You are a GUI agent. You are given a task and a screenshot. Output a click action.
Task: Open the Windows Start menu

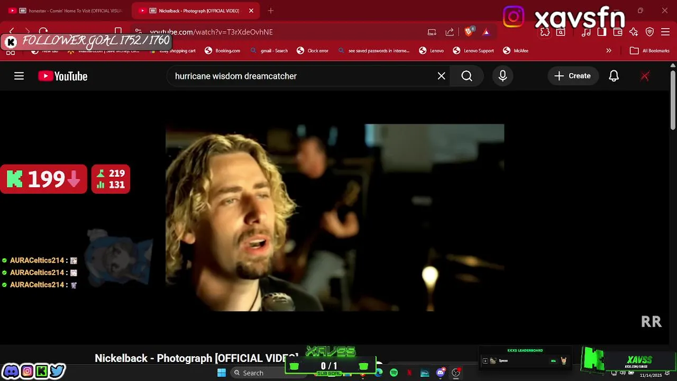pyautogui.click(x=222, y=373)
